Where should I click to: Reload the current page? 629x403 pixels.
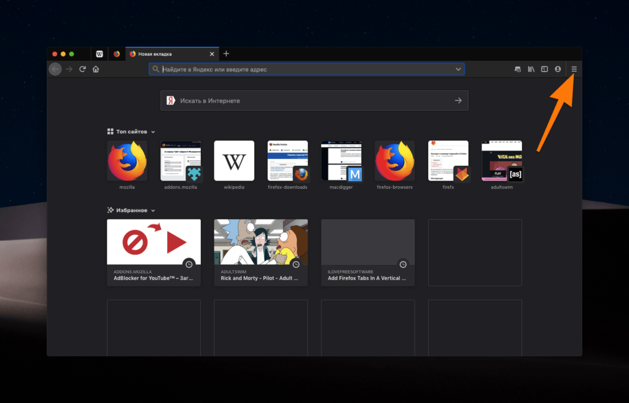(82, 69)
